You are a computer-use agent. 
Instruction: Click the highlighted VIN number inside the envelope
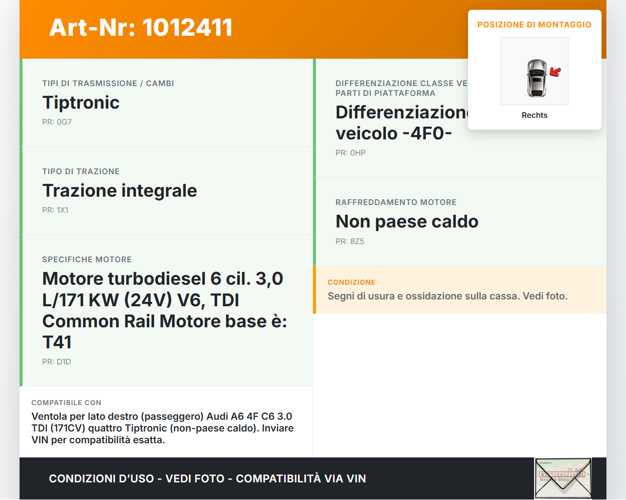tap(562, 474)
